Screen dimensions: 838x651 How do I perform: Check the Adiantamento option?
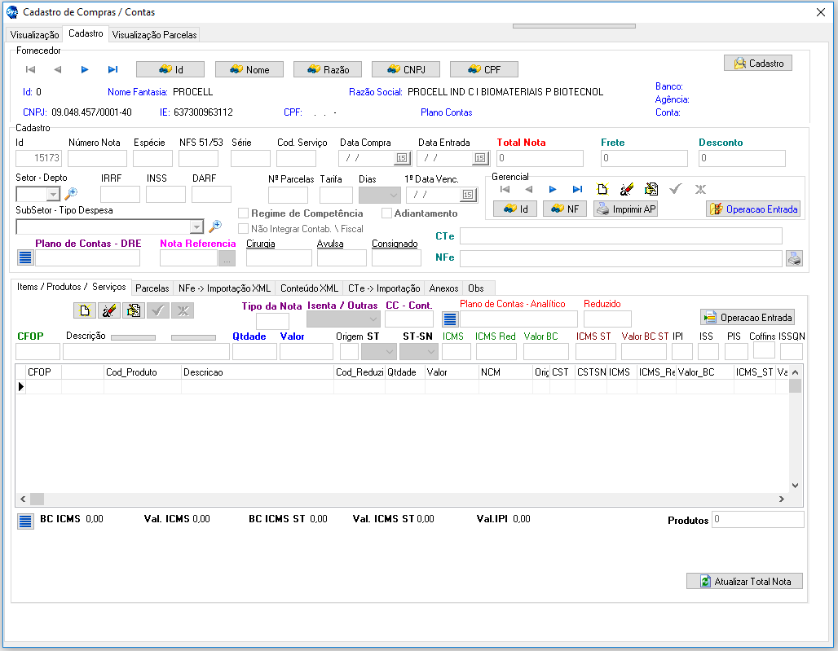(x=387, y=213)
